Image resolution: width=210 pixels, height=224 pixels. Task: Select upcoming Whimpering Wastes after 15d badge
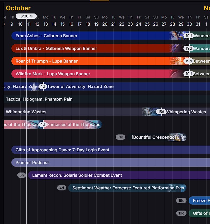pos(186,112)
